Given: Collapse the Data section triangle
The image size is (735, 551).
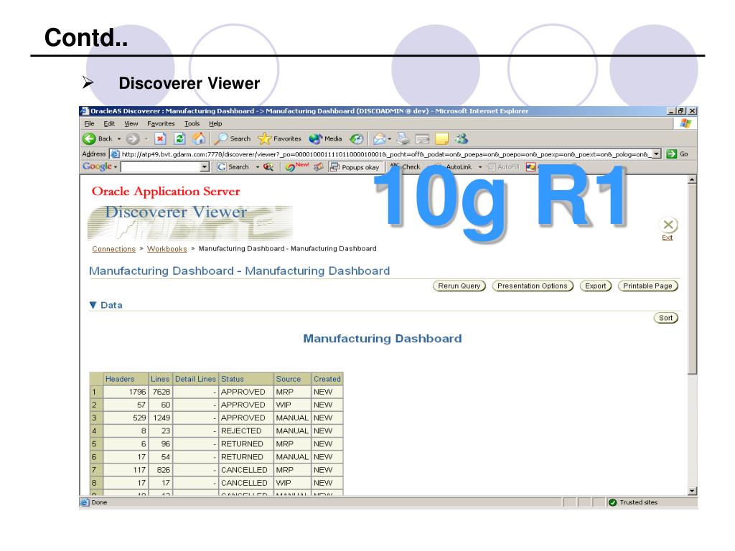Looking at the screenshot, I should (x=93, y=305).
